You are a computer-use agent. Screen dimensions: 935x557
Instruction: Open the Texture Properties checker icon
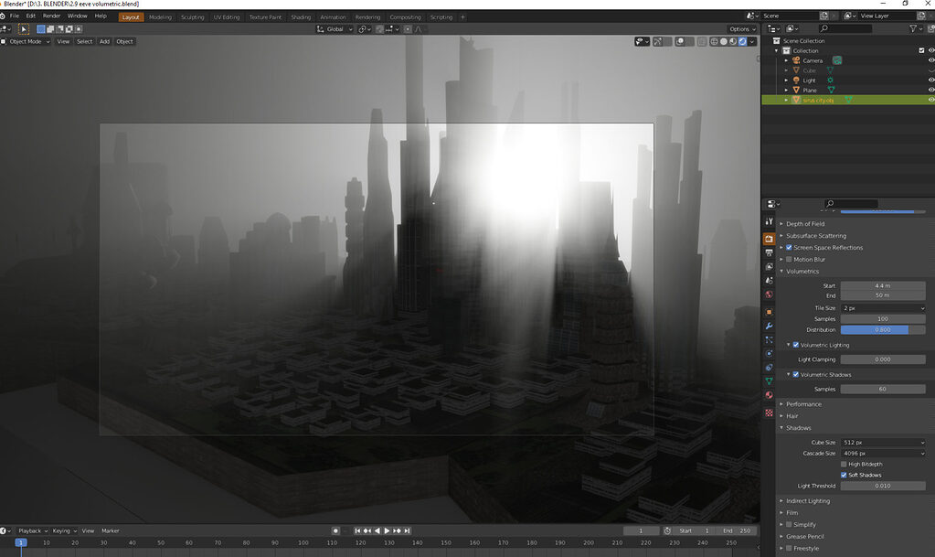point(769,412)
